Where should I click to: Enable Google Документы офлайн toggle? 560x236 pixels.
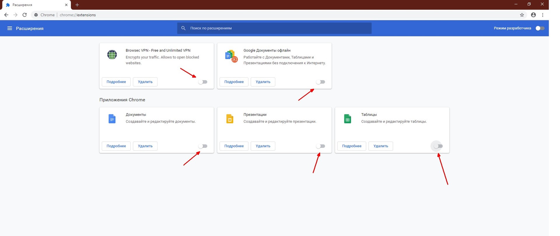pyautogui.click(x=321, y=82)
